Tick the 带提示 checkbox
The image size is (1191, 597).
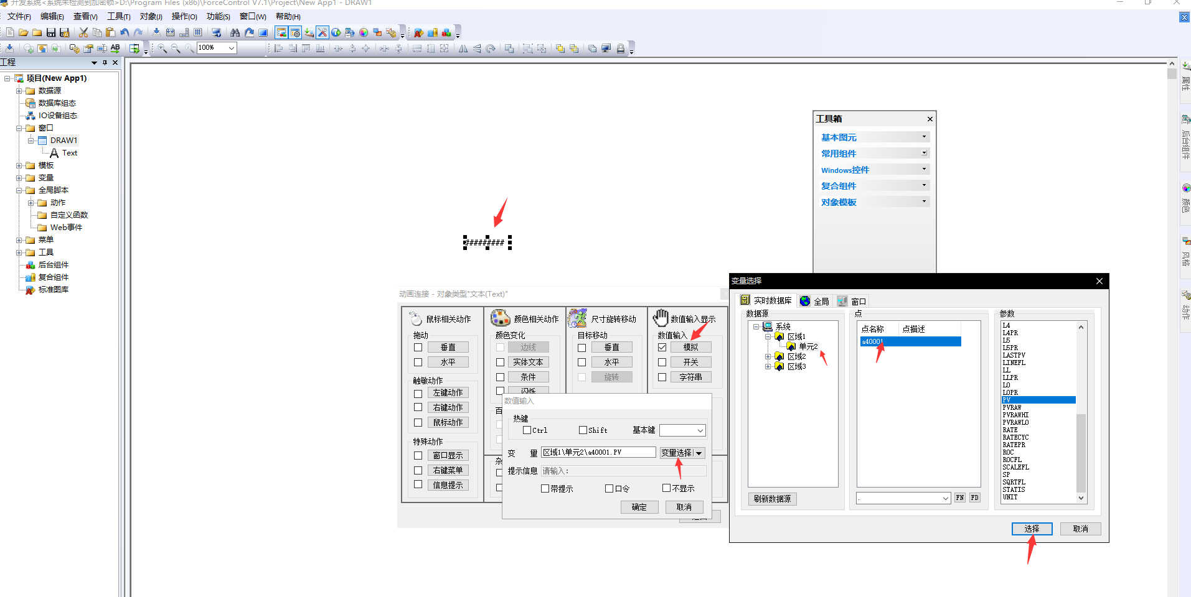pyautogui.click(x=545, y=489)
